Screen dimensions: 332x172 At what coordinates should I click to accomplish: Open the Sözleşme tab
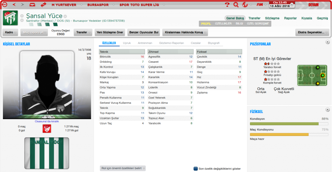tap(272, 18)
